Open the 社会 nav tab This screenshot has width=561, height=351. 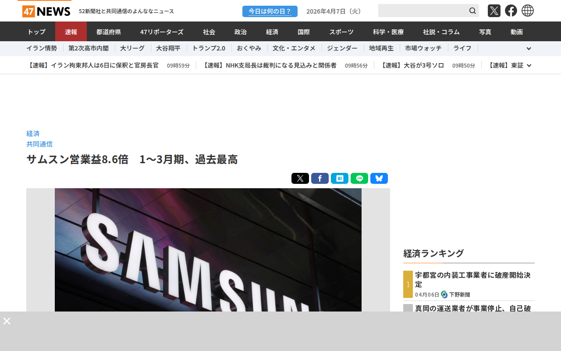[209, 32]
